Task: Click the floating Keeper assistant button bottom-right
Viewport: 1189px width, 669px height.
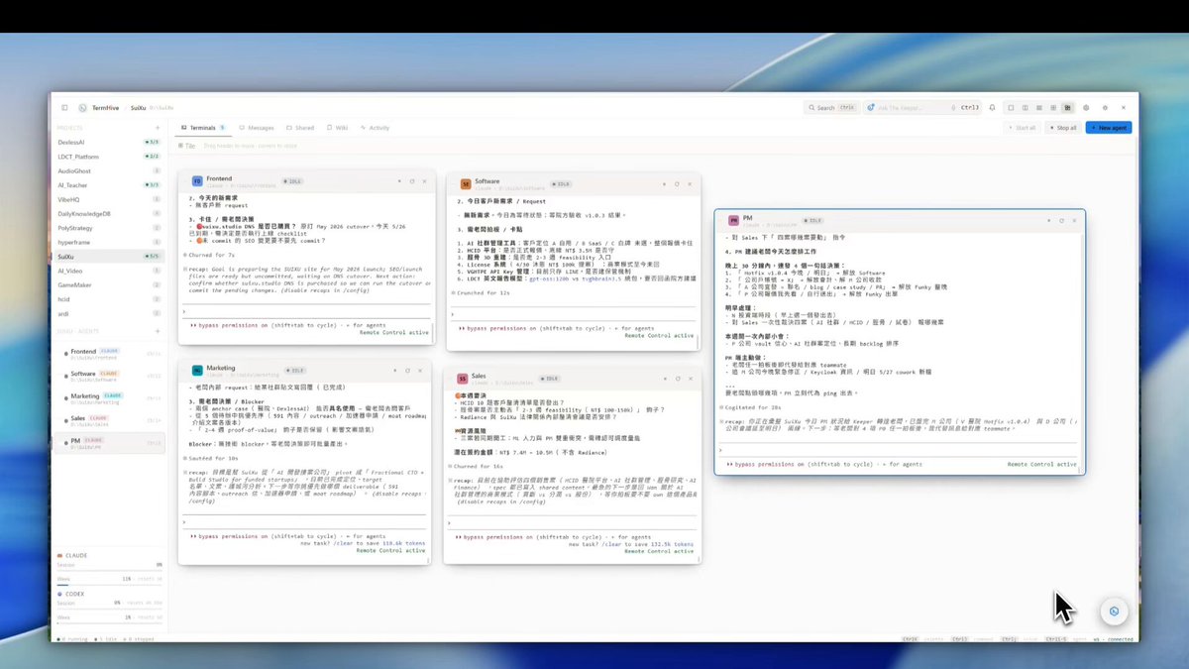Action: (x=1114, y=612)
